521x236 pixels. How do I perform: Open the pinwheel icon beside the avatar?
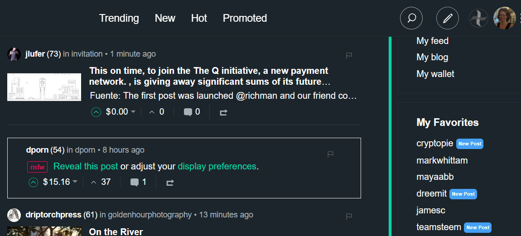click(x=478, y=19)
